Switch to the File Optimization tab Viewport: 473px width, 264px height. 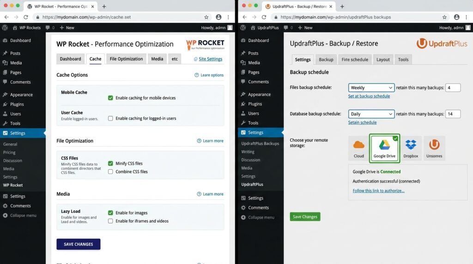126,59
